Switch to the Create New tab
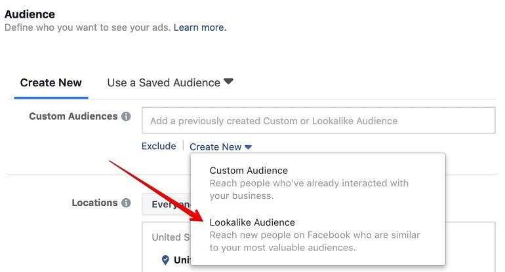 51,83
